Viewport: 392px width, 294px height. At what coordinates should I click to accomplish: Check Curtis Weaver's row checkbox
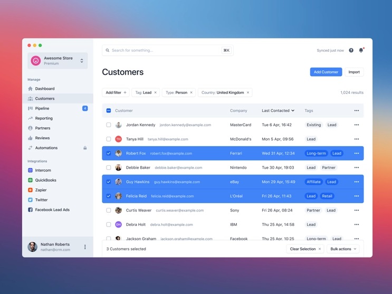pyautogui.click(x=109, y=211)
